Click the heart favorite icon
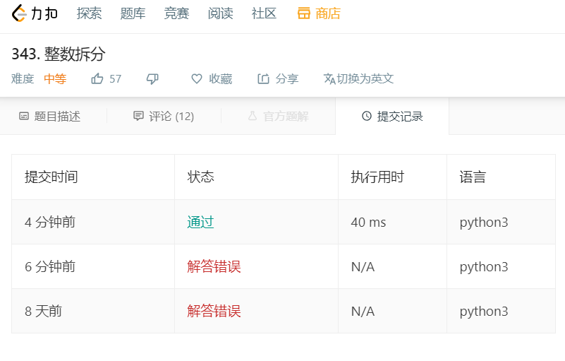 (197, 78)
